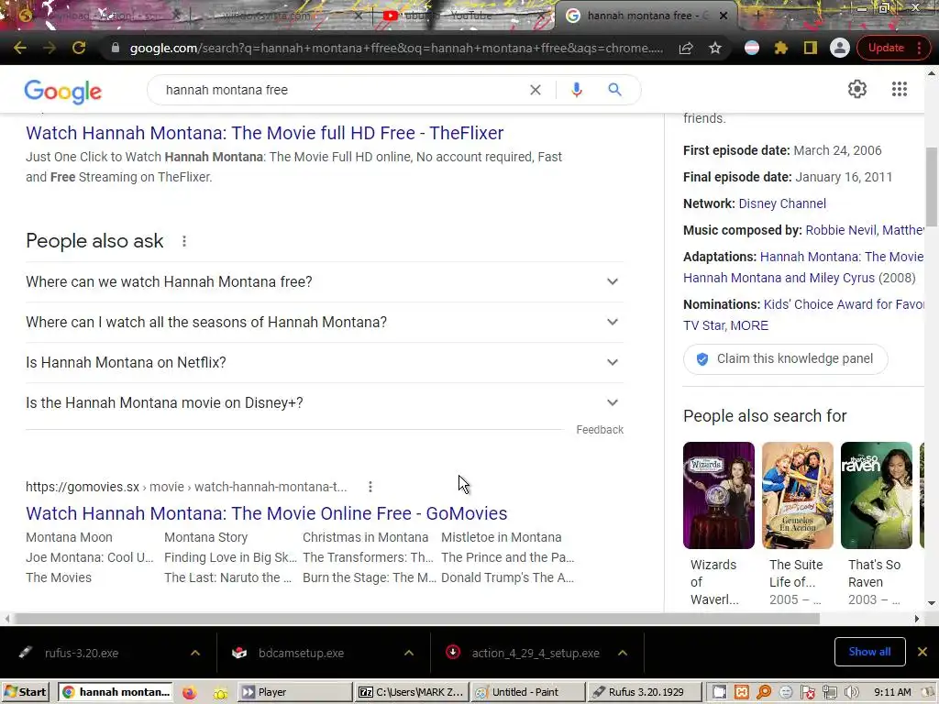Open the Google apps grid icon

coord(899,89)
